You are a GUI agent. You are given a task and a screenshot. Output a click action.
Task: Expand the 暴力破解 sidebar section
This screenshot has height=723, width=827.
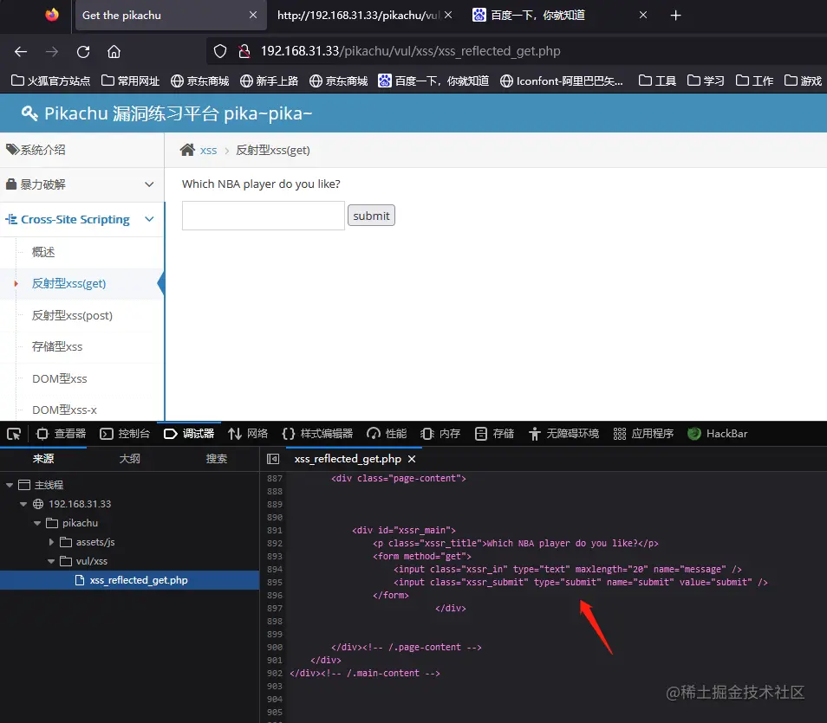point(81,184)
